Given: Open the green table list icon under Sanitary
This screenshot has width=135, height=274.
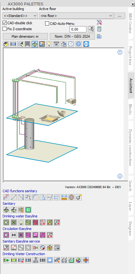Looking at the screenshot, I should (x=28, y=210).
